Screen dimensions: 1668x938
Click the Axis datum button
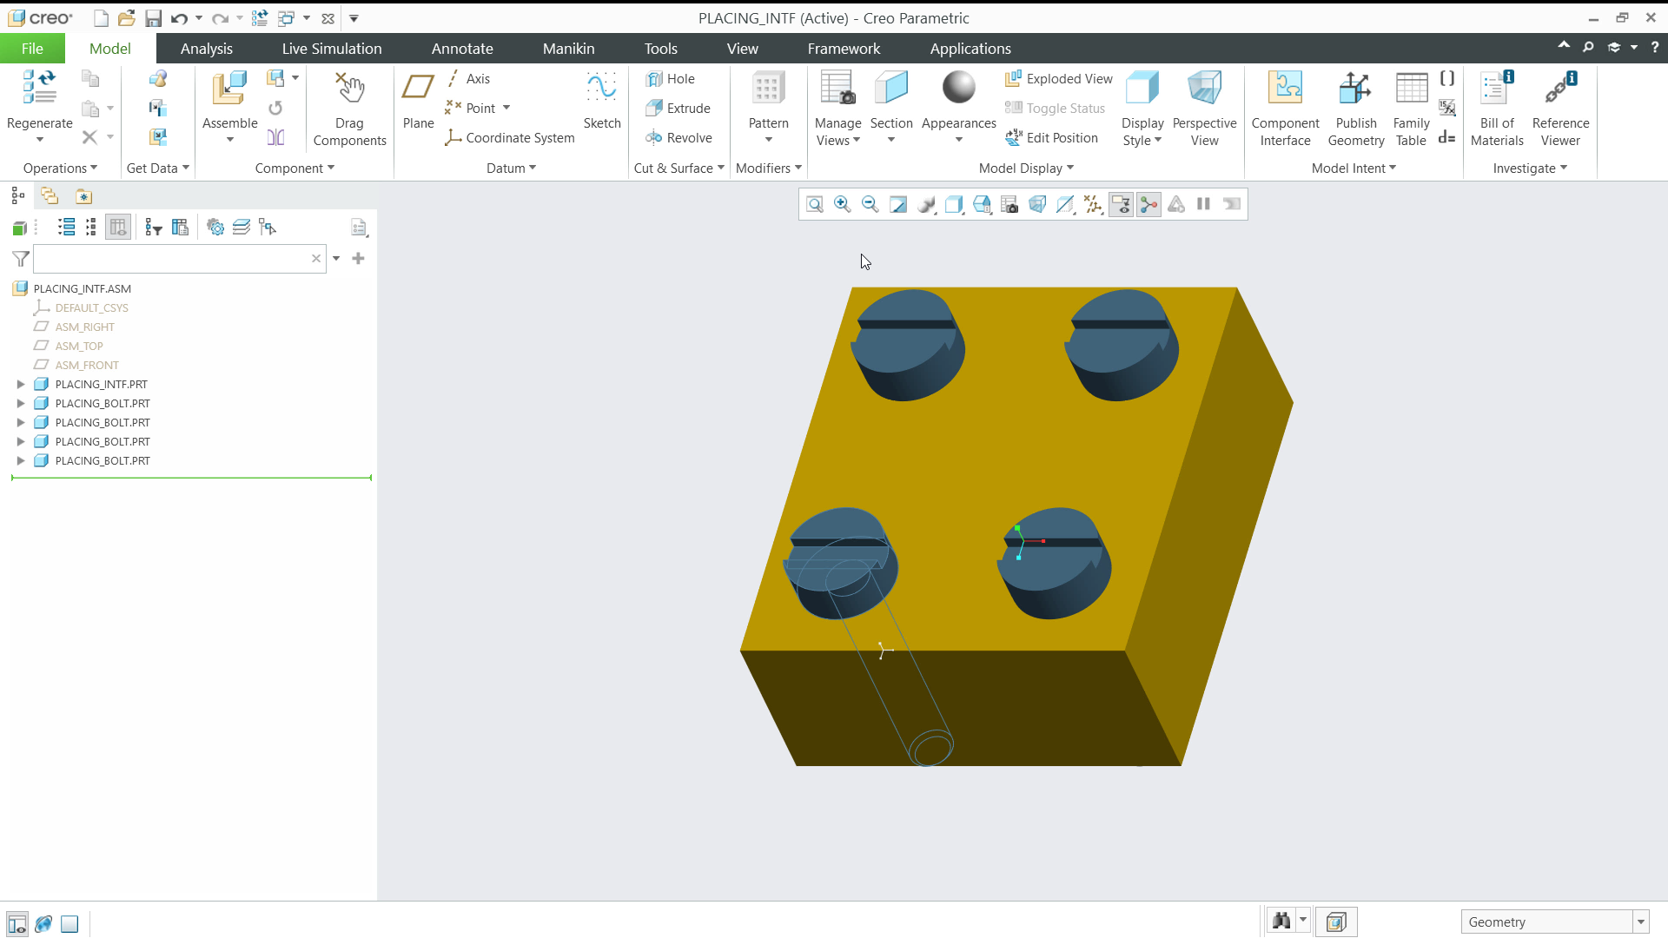point(468,79)
